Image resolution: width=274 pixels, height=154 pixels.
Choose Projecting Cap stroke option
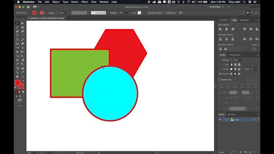pos(239,65)
